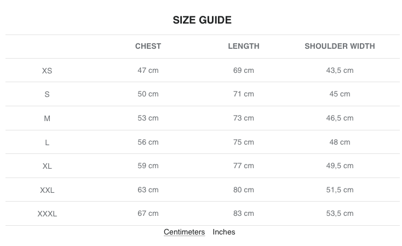Select the XXXL size row label
This screenshot has width=402, height=246.
[47, 214]
